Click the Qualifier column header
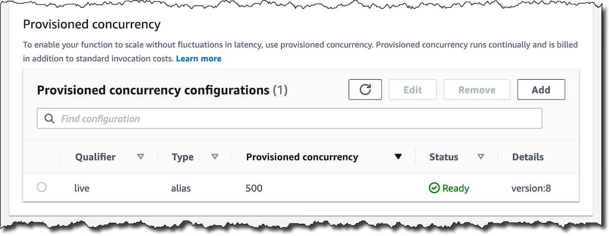The height and width of the screenshot is (236, 609). (95, 157)
